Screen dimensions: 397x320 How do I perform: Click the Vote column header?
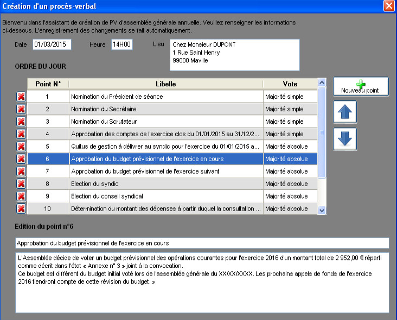(x=290, y=84)
